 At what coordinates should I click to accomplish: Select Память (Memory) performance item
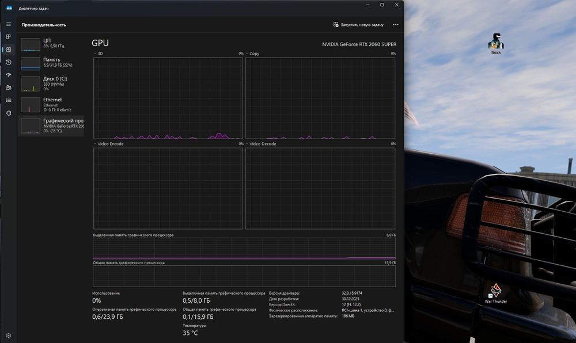(x=51, y=63)
